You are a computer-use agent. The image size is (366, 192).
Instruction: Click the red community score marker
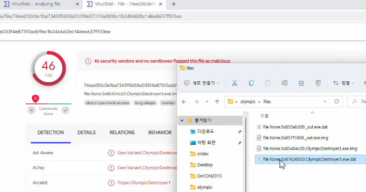36,98
